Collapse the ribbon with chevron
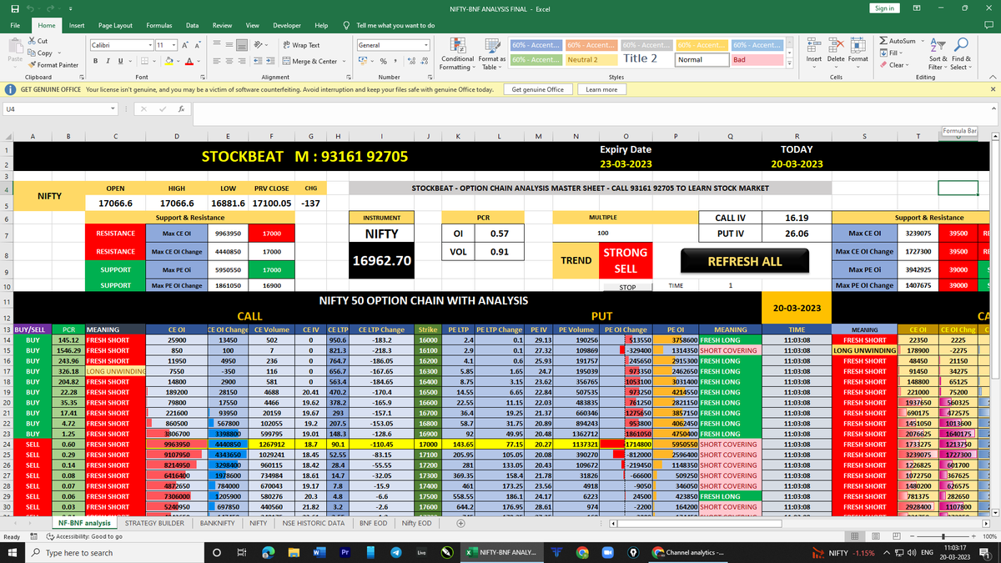 pos(991,77)
